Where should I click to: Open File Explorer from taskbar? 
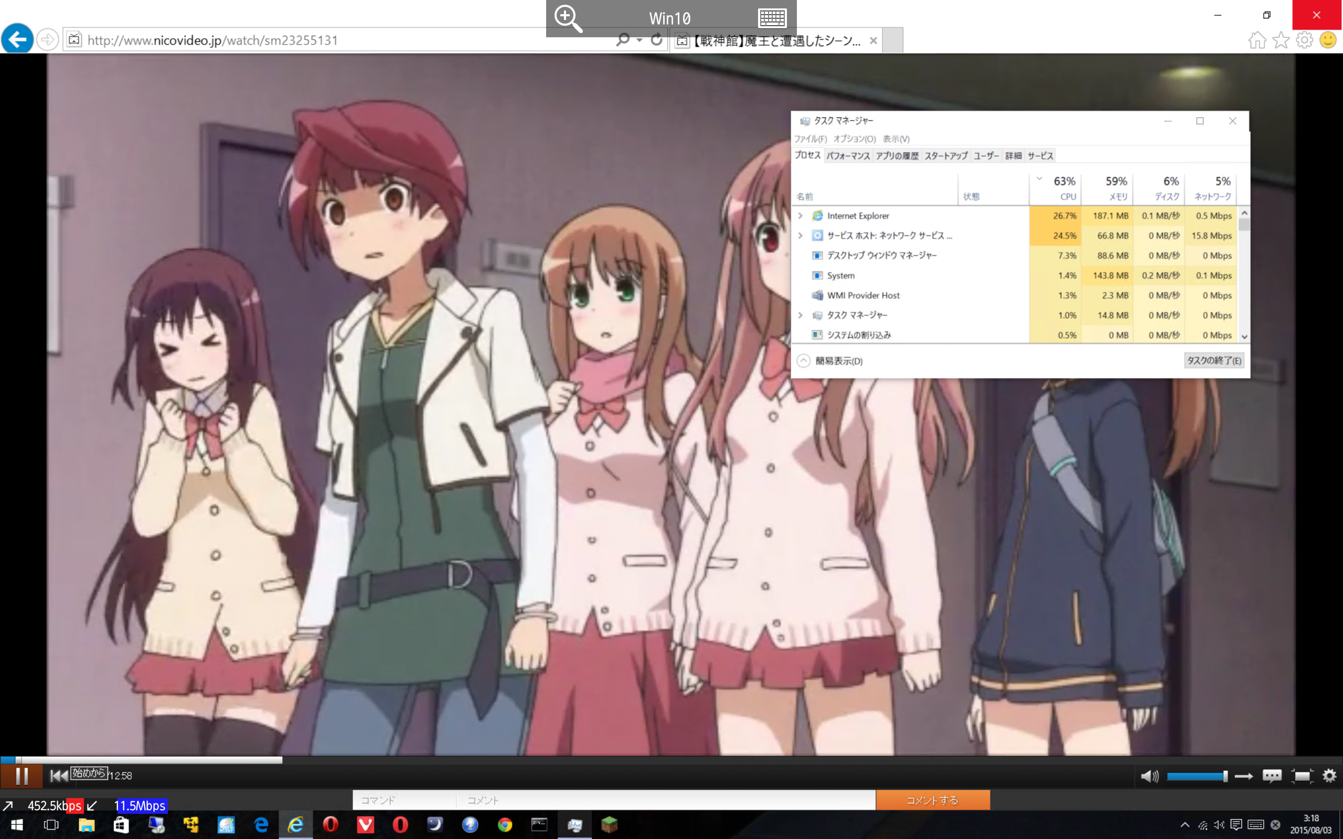(x=86, y=825)
